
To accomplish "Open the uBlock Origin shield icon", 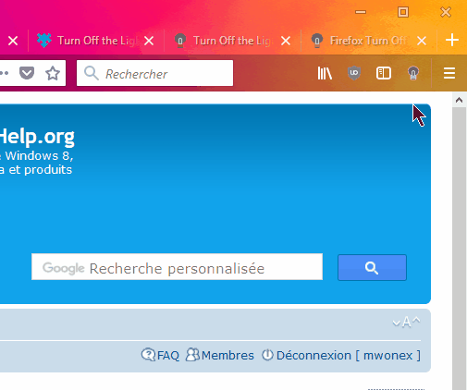I will 354,73.
